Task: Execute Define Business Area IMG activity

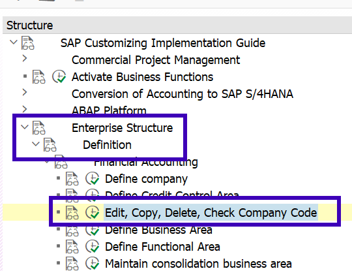Action: pos(93,231)
